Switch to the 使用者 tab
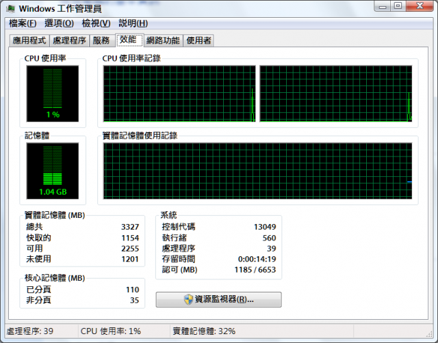438x343 pixels. [198, 40]
